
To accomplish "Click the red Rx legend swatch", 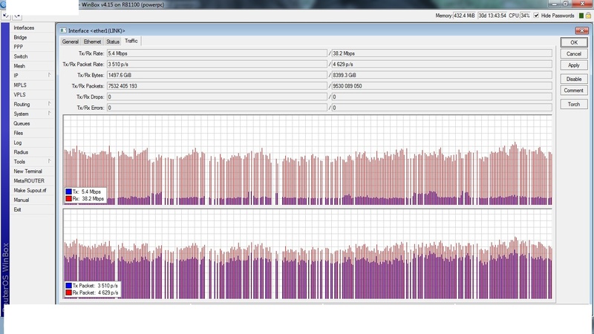I will 68,198.
